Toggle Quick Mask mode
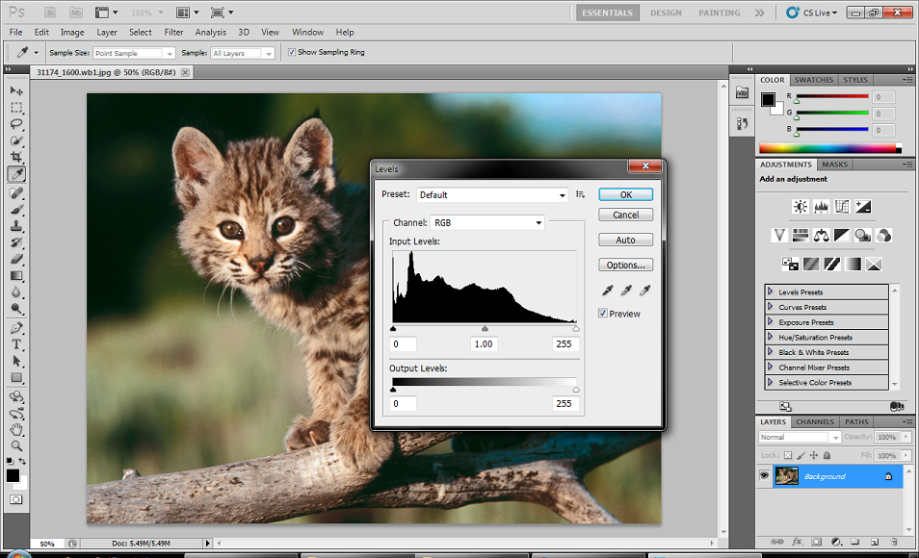 coord(16,499)
